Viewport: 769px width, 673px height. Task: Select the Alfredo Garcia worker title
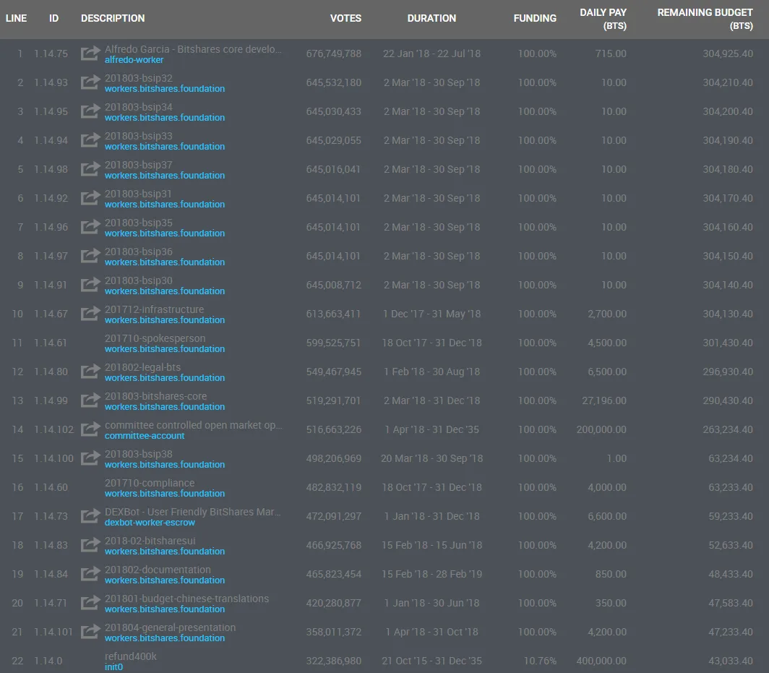click(193, 50)
